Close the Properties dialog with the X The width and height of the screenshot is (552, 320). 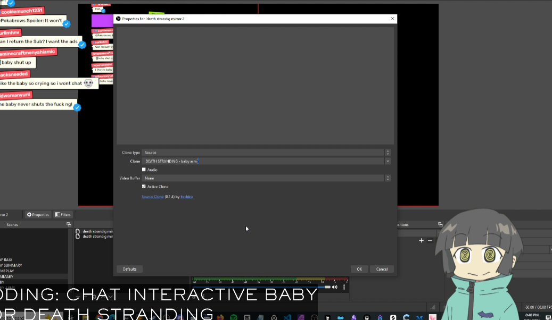coord(393,19)
